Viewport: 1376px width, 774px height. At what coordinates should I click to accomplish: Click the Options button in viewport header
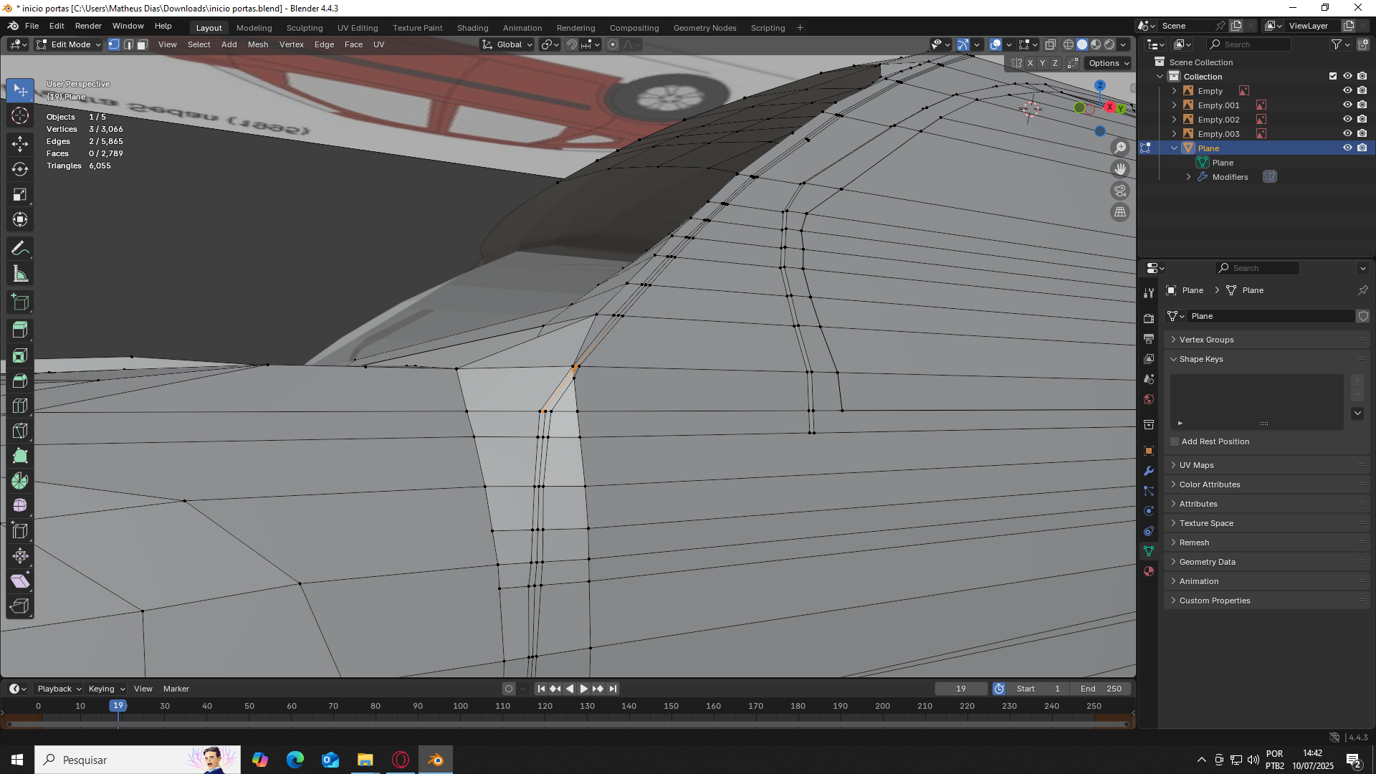point(1108,63)
